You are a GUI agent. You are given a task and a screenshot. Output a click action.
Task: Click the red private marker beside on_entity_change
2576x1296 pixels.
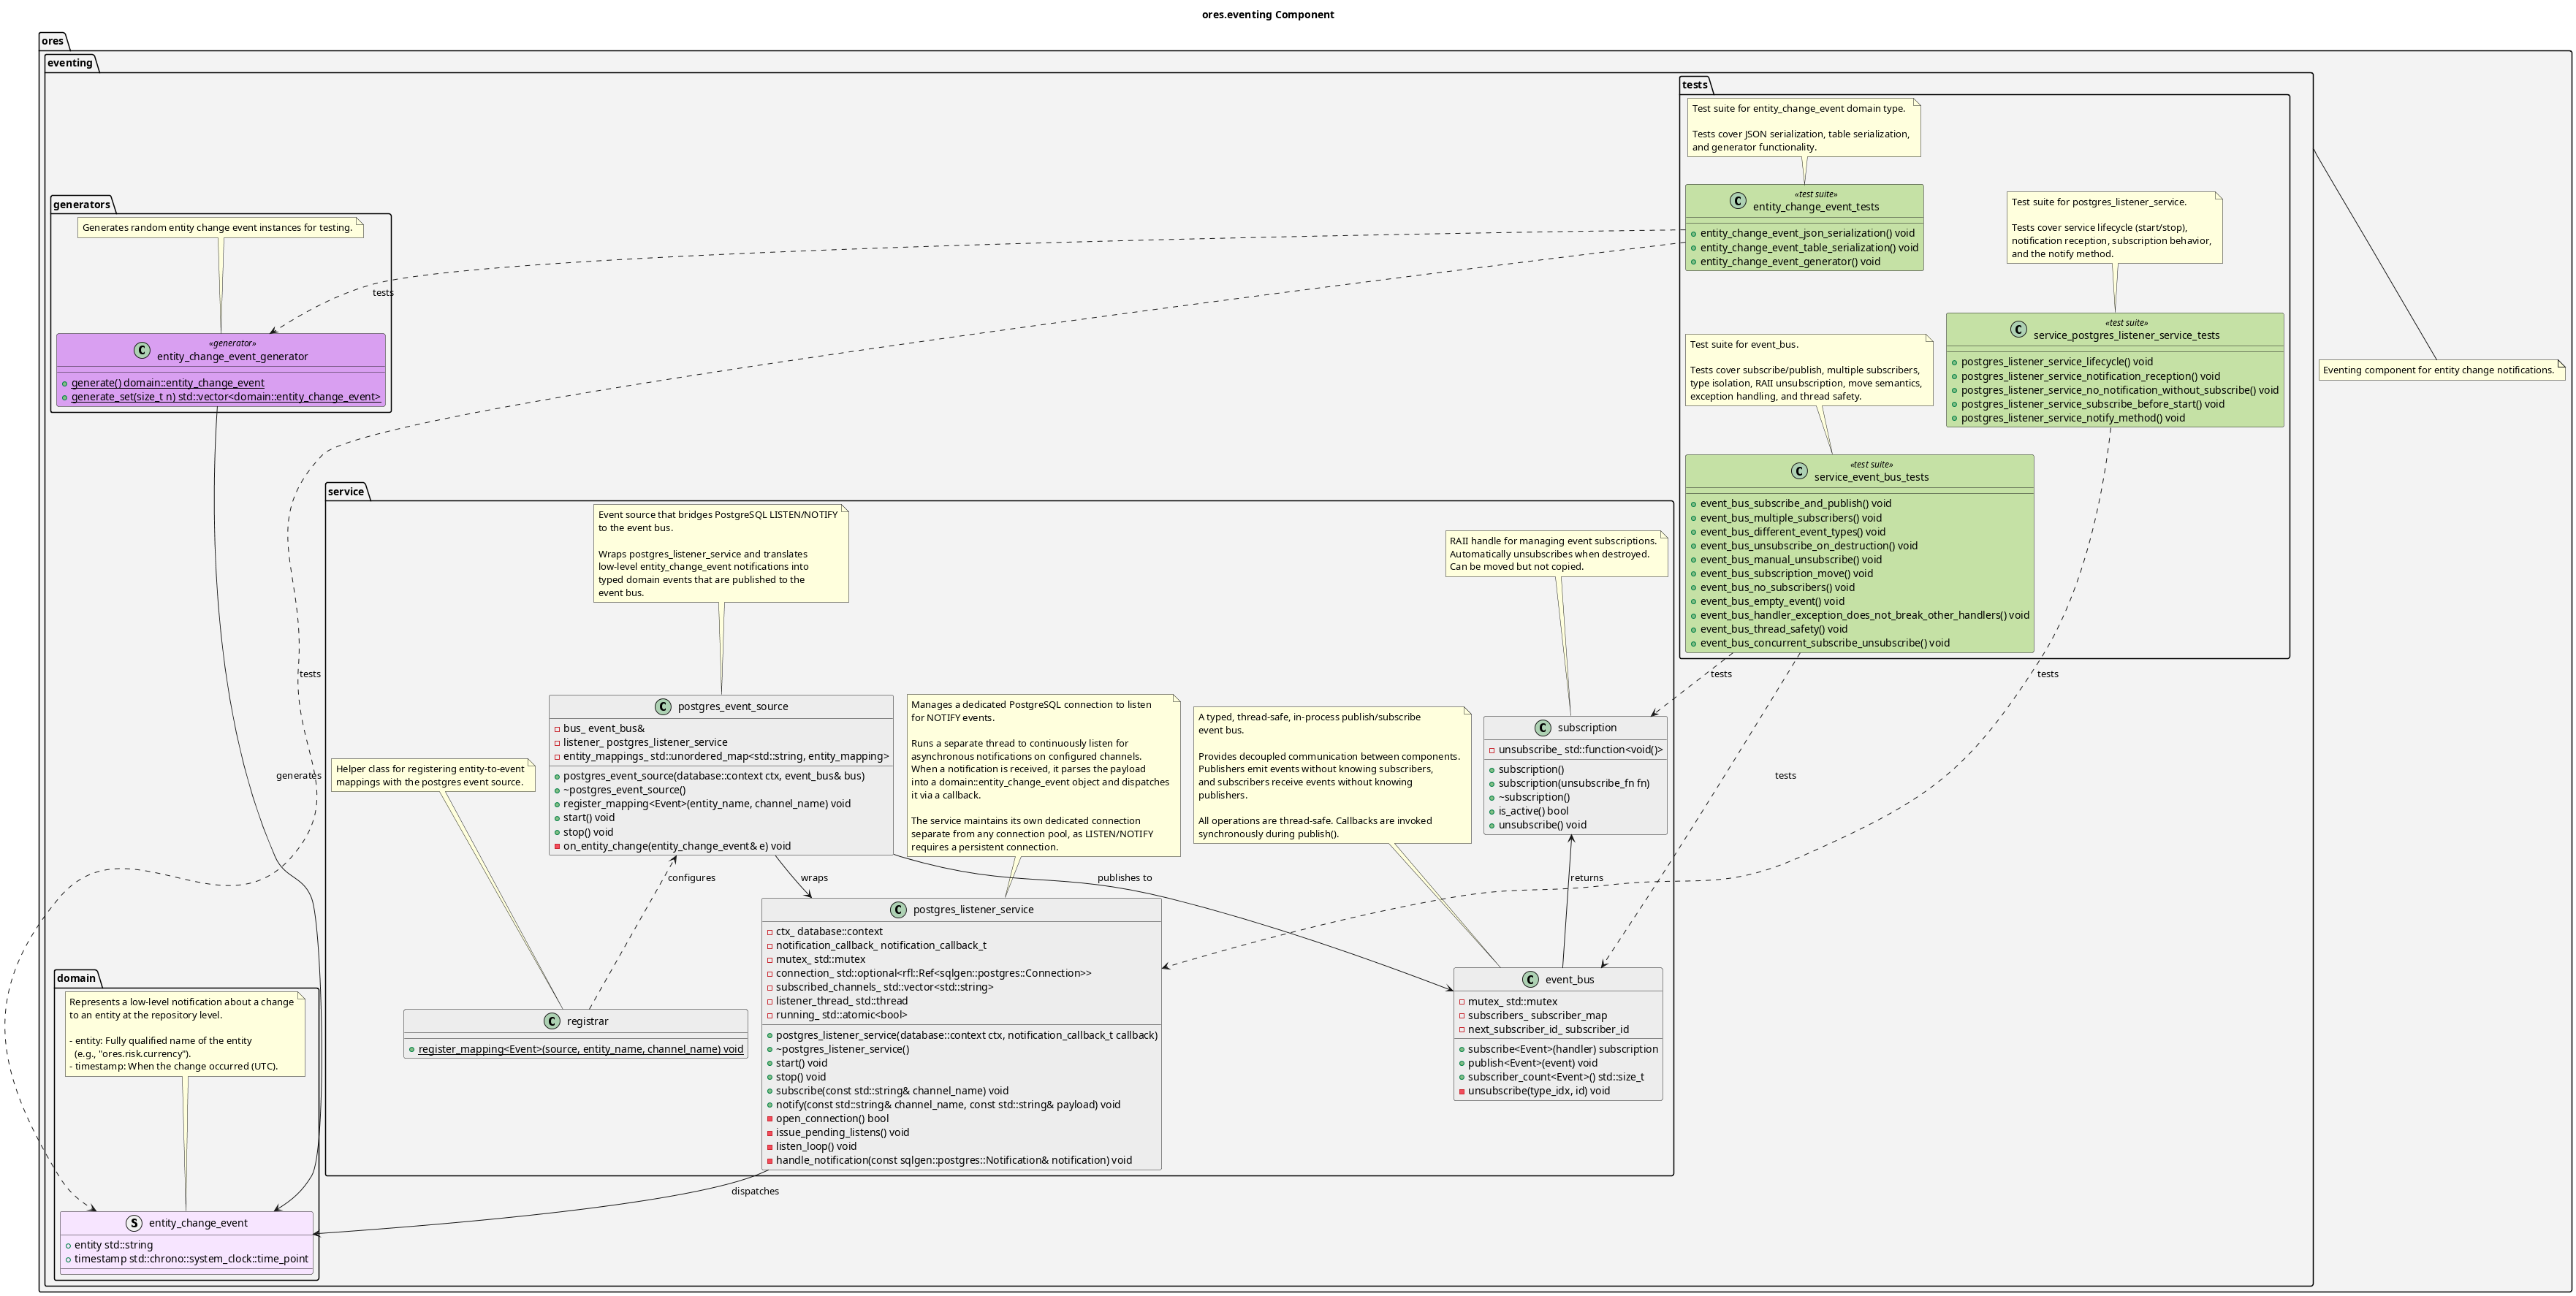pos(557,846)
